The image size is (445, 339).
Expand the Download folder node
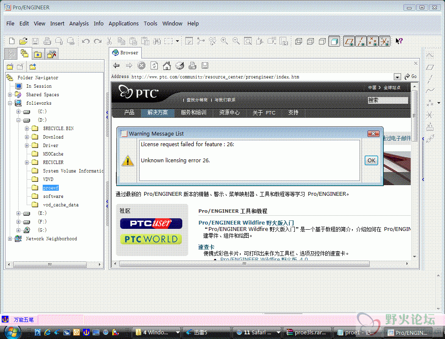(x=27, y=137)
